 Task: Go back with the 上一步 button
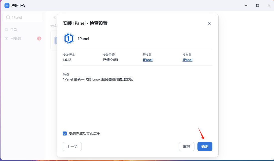point(72,146)
